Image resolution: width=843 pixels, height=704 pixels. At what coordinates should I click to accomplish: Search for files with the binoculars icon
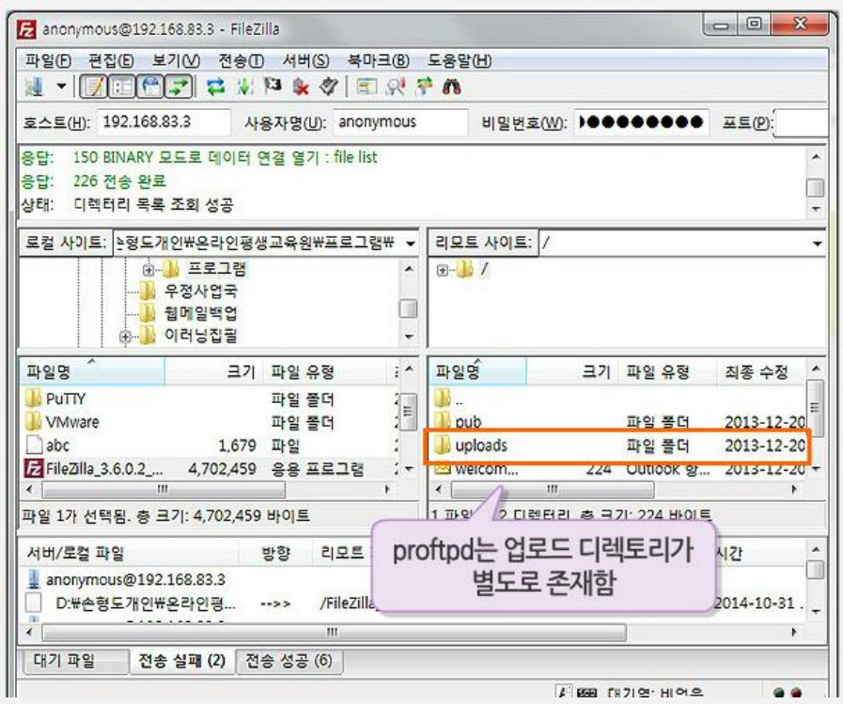(452, 86)
